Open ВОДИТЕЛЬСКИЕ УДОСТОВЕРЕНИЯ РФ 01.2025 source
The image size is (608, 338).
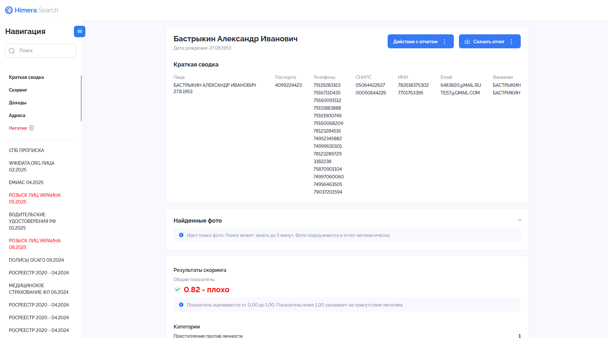click(x=32, y=221)
